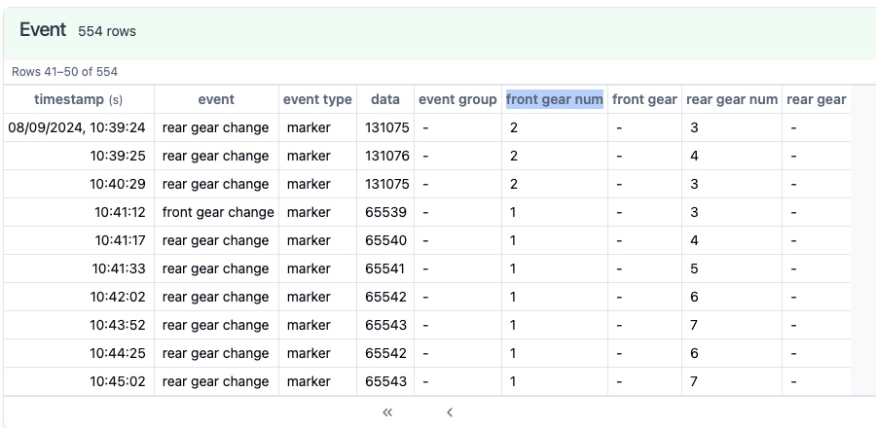Select the front gear change event cell
This screenshot has width=876, height=428.
(217, 213)
